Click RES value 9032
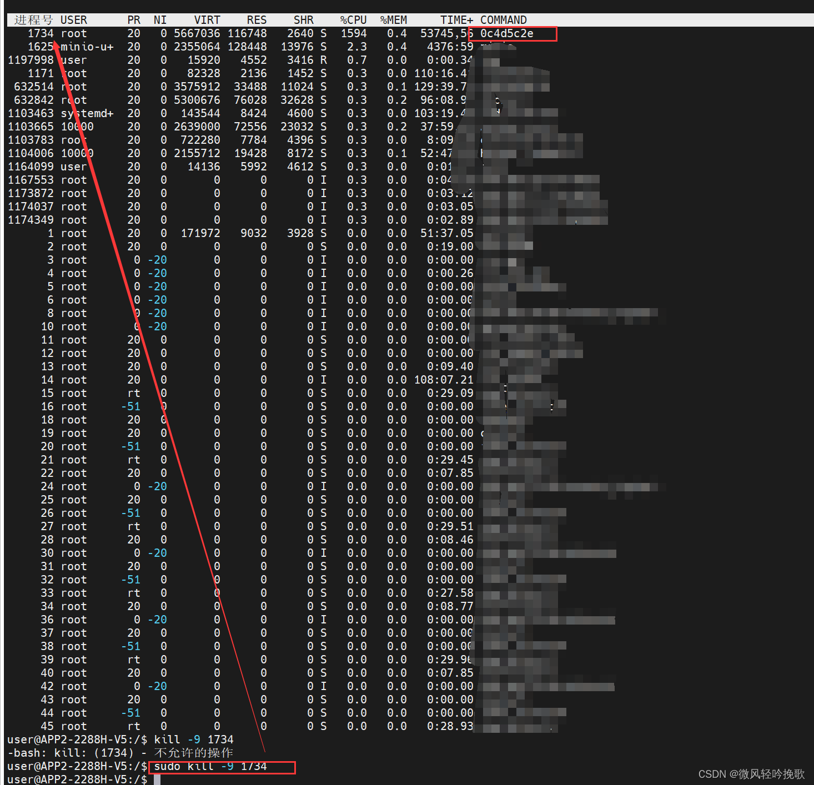 pos(254,233)
